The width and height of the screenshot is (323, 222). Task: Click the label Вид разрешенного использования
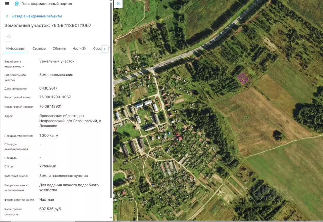(x=17, y=188)
